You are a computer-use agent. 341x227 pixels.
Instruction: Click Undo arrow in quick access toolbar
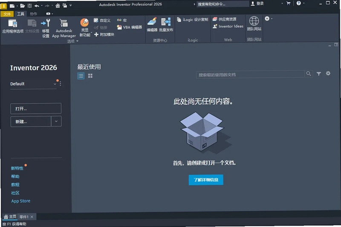[x=37, y=6]
